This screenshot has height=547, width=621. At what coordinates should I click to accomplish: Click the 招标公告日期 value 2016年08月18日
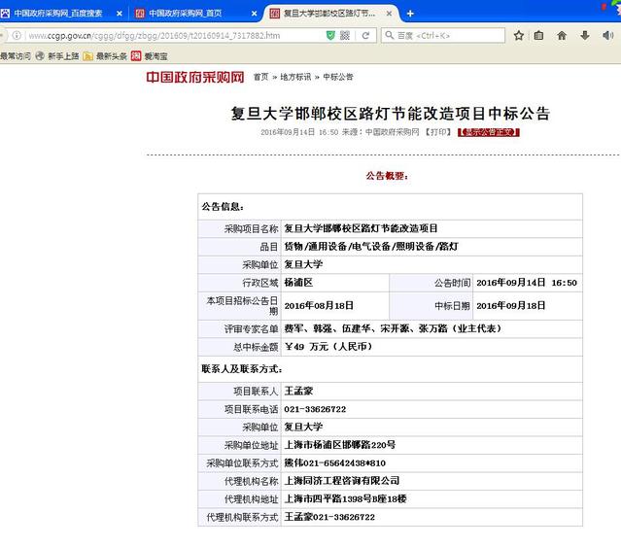[x=319, y=305]
